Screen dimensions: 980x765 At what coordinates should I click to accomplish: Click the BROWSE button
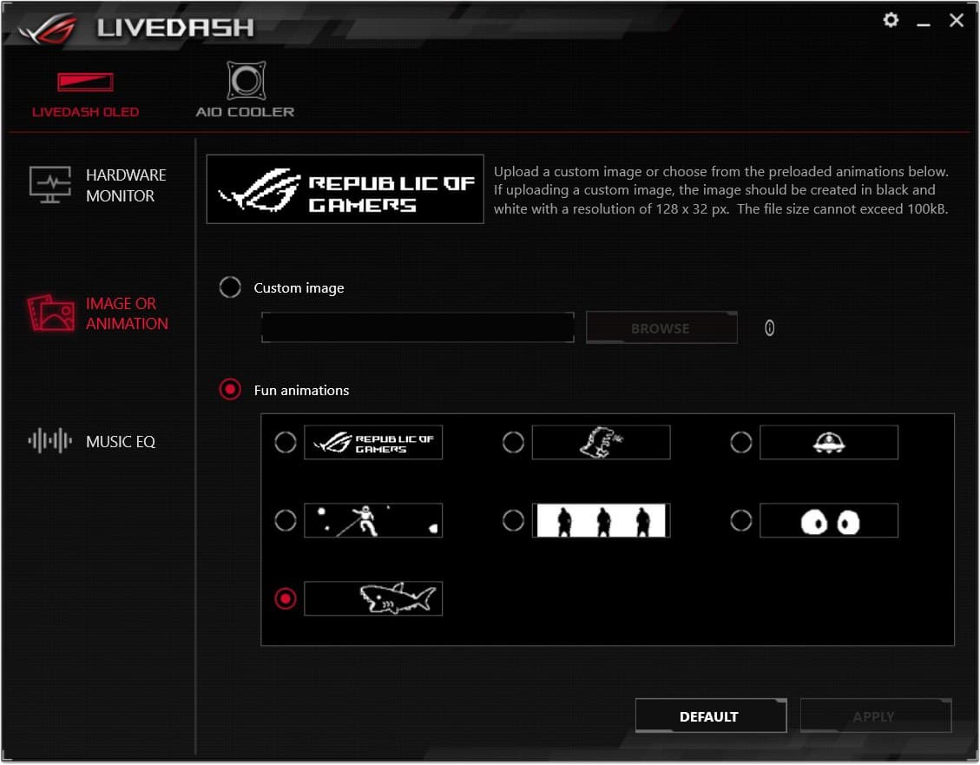(661, 327)
